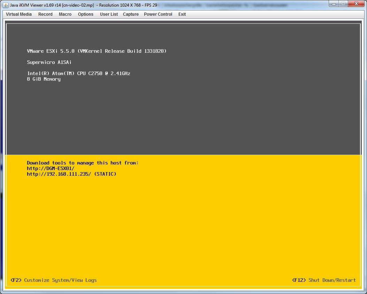Screen dimensions: 367x294
Task: Open the Capture menu
Action: (131, 14)
